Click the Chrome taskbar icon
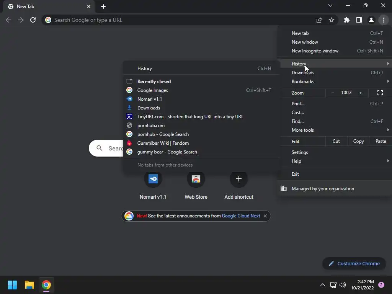 [46, 285]
